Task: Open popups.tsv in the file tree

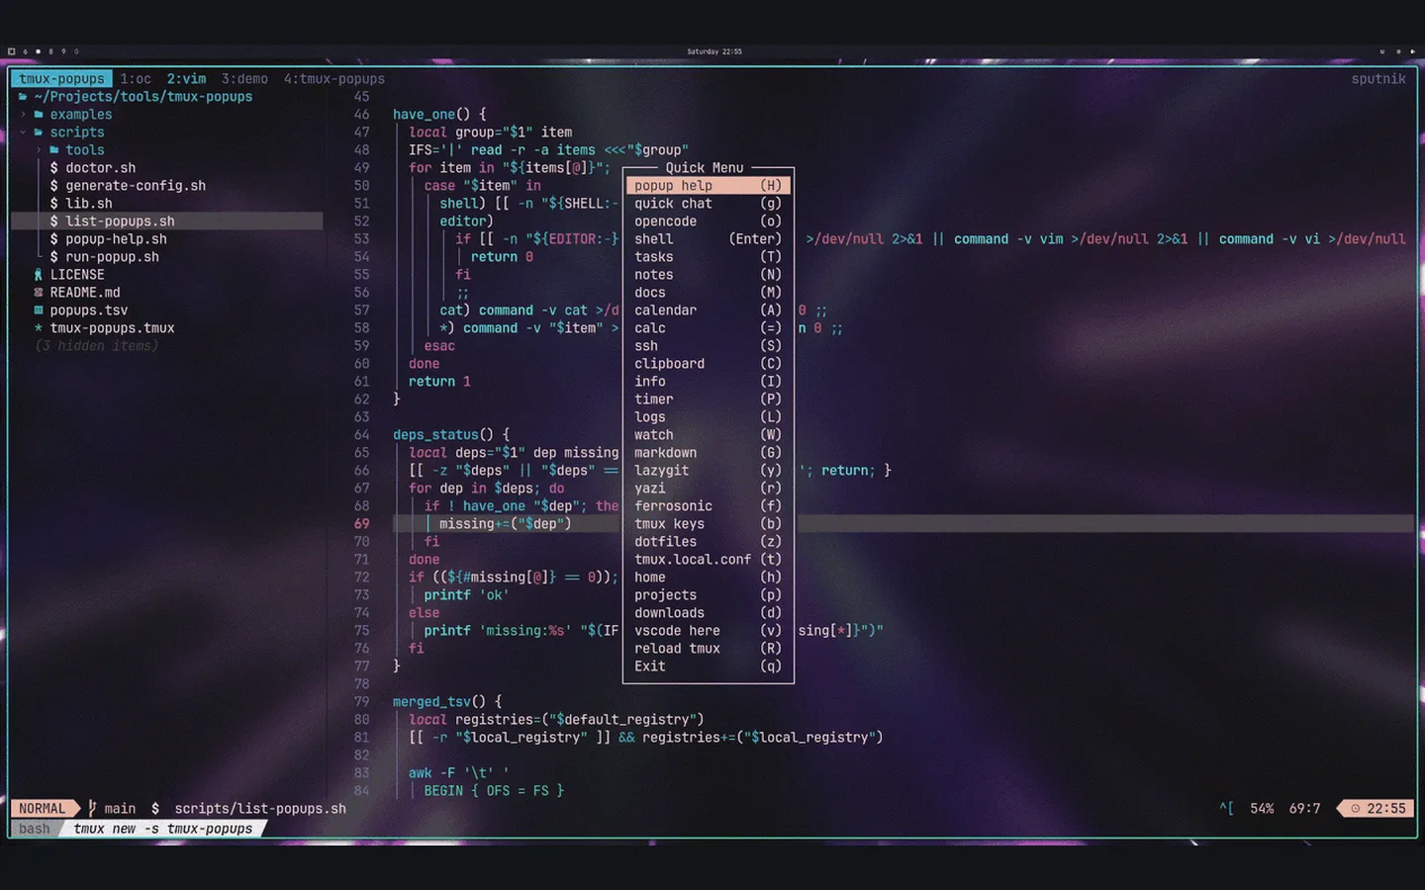Action: click(x=89, y=311)
